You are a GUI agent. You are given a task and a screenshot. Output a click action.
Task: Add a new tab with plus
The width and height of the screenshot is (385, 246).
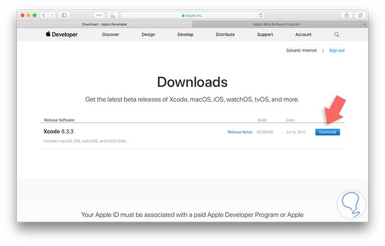[364, 24]
